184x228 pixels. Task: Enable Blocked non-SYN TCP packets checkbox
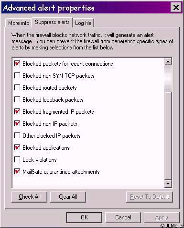[17, 75]
